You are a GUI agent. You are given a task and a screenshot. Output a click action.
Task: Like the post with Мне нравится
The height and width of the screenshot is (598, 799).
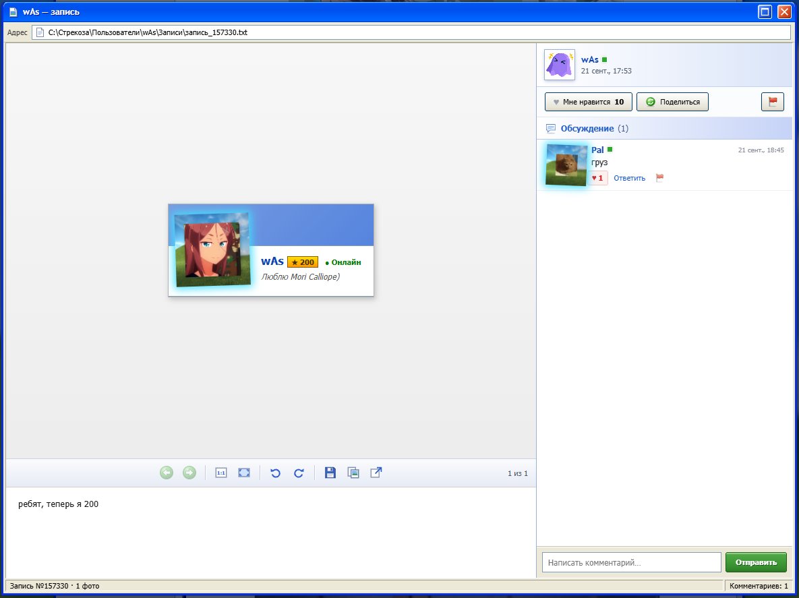tap(589, 102)
